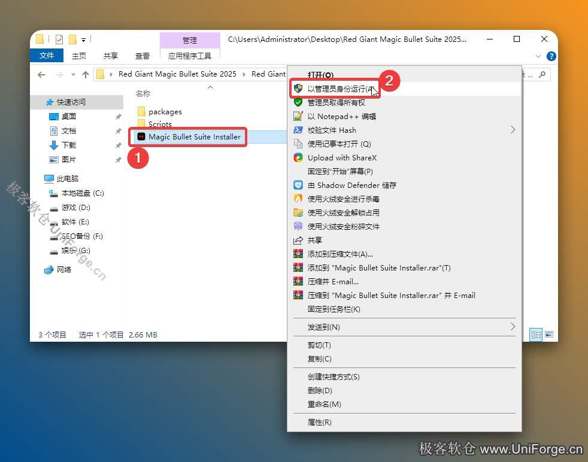The height and width of the screenshot is (462, 588).
Task: Click the new folder quick-access icon
Action: 72,39
